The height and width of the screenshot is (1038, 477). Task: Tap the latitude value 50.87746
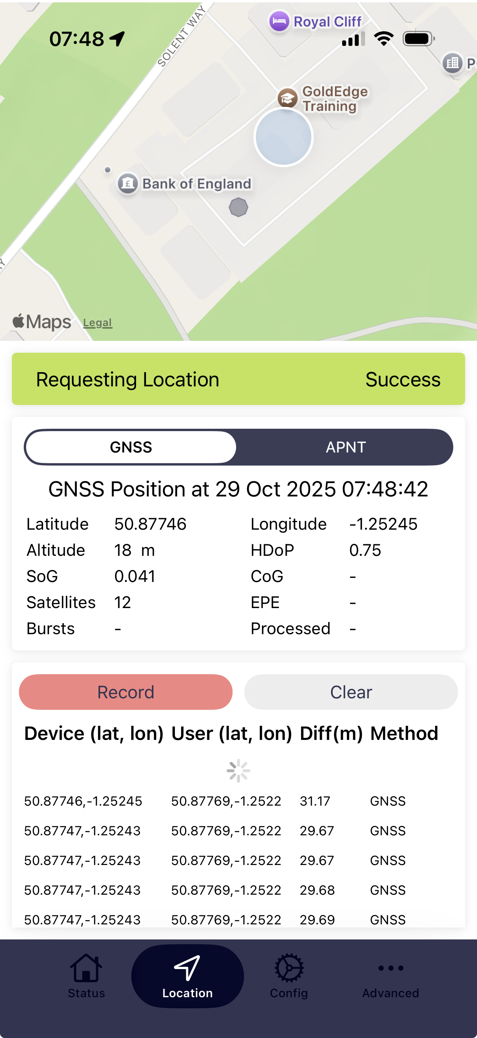(150, 524)
